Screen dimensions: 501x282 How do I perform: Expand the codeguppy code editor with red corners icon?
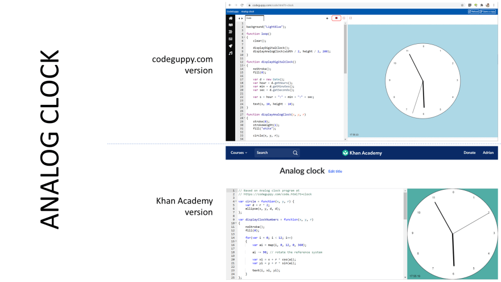(x=344, y=18)
